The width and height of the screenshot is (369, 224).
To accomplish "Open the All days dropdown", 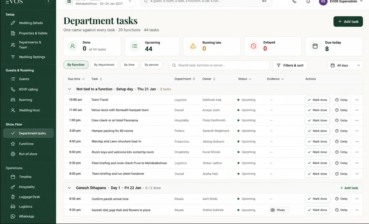I will (345, 65).
